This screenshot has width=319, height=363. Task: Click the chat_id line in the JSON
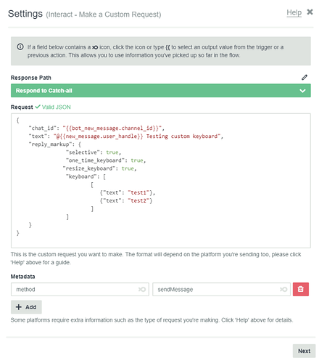96,128
